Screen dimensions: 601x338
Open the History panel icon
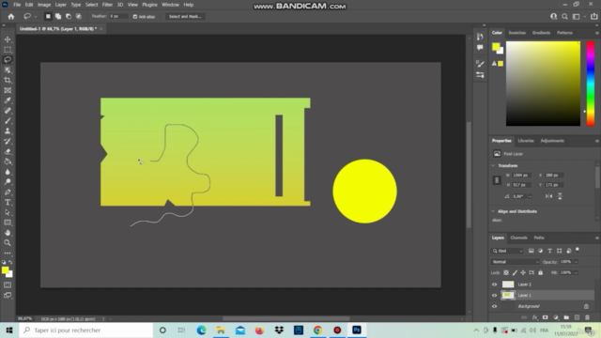(x=480, y=37)
